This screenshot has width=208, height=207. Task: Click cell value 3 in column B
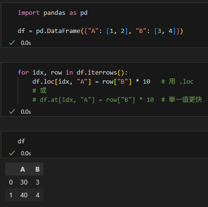point(37,182)
